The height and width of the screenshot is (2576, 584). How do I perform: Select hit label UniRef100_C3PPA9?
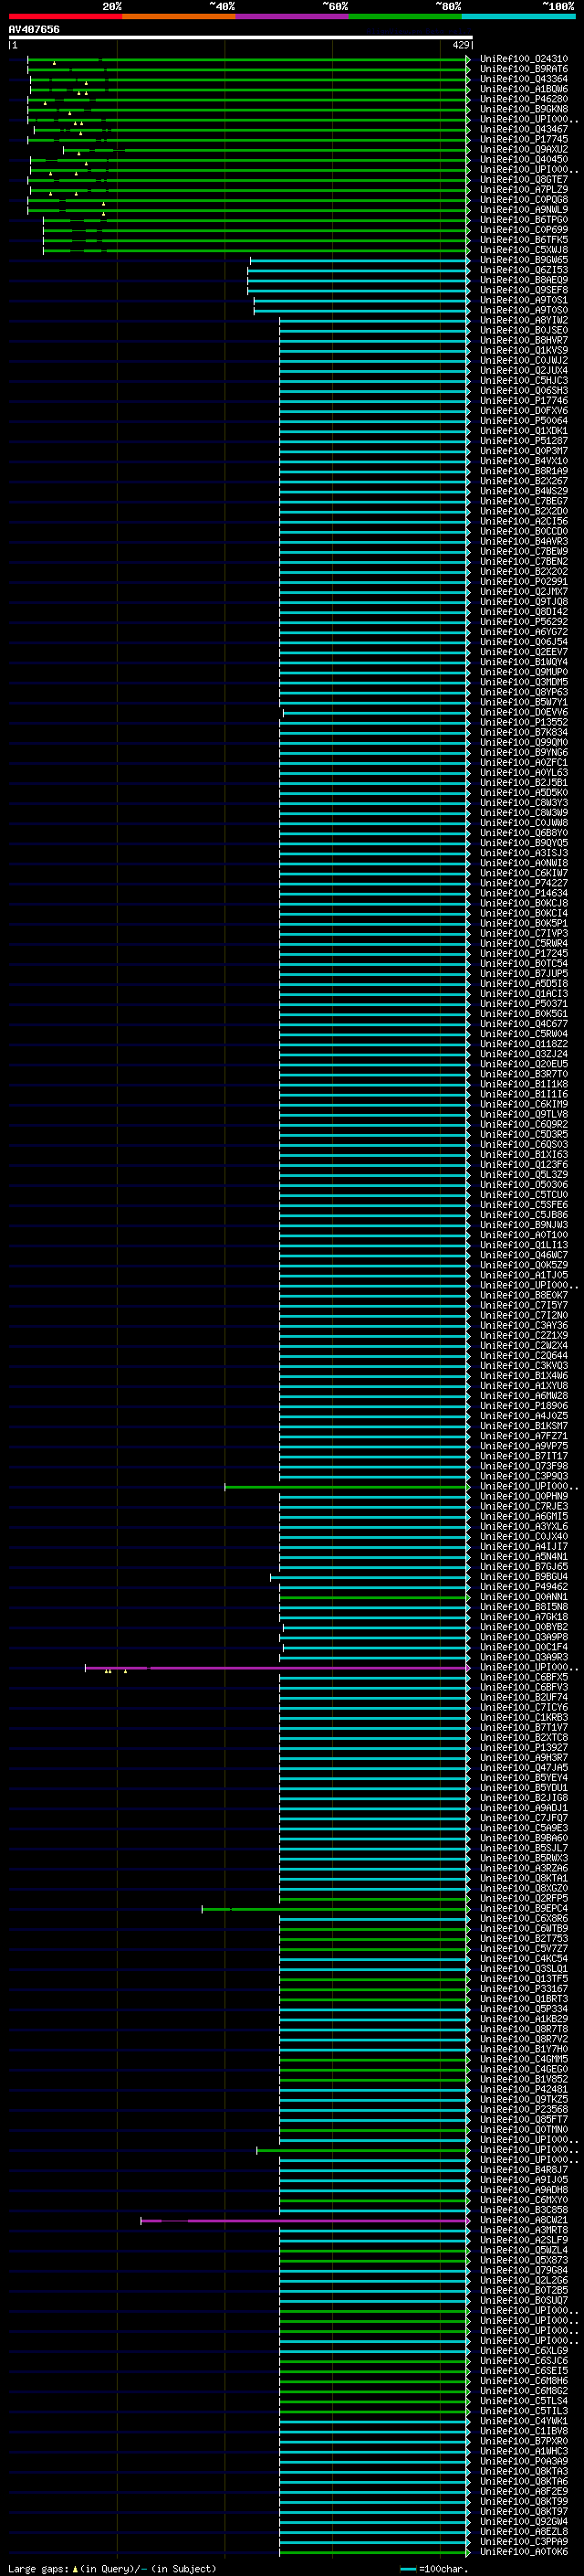(x=524, y=2542)
